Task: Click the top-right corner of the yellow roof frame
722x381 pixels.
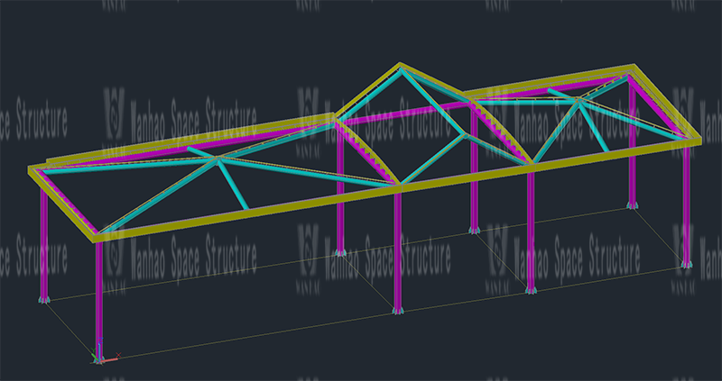Action: pyautogui.click(x=632, y=69)
